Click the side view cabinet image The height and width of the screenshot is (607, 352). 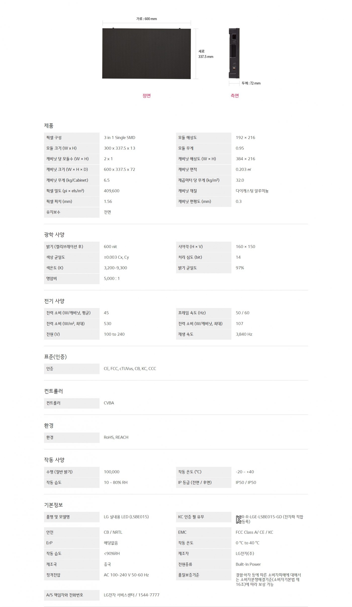click(x=234, y=53)
